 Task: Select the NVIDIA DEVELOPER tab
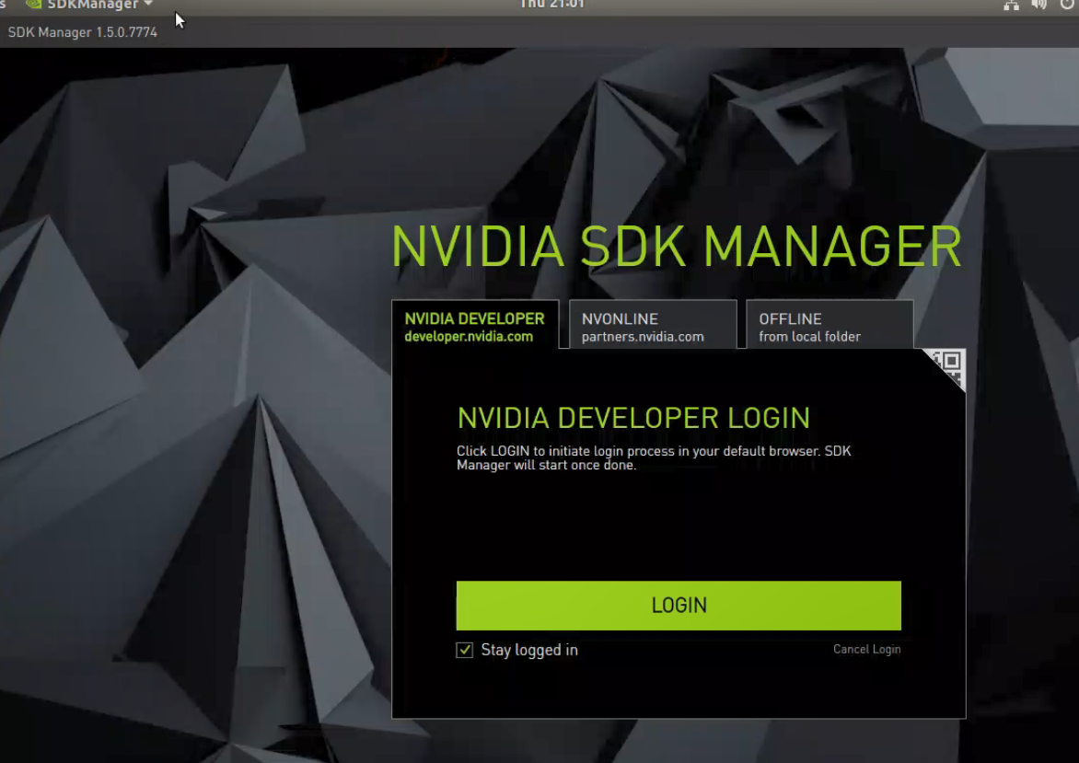point(475,325)
